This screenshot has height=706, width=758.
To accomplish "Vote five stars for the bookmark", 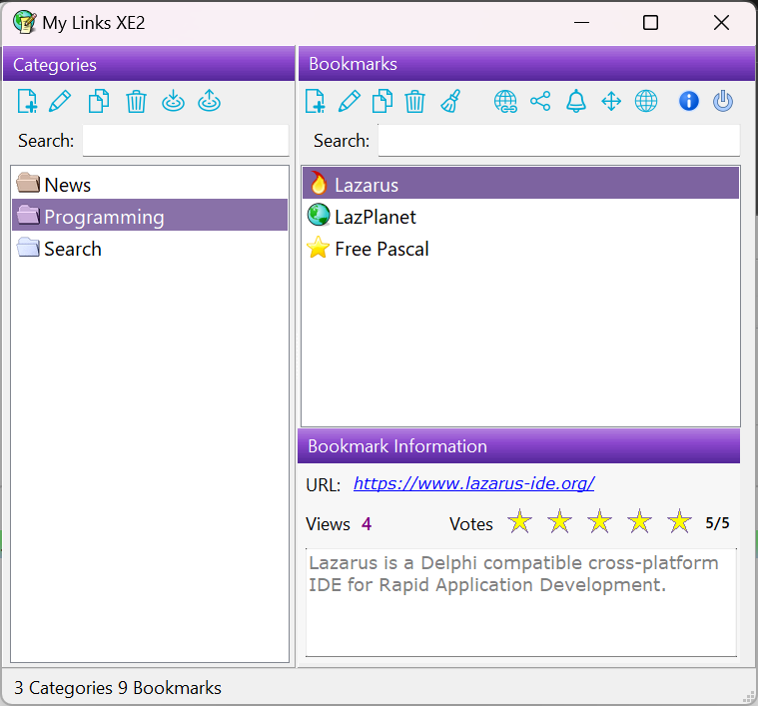I will point(679,521).
